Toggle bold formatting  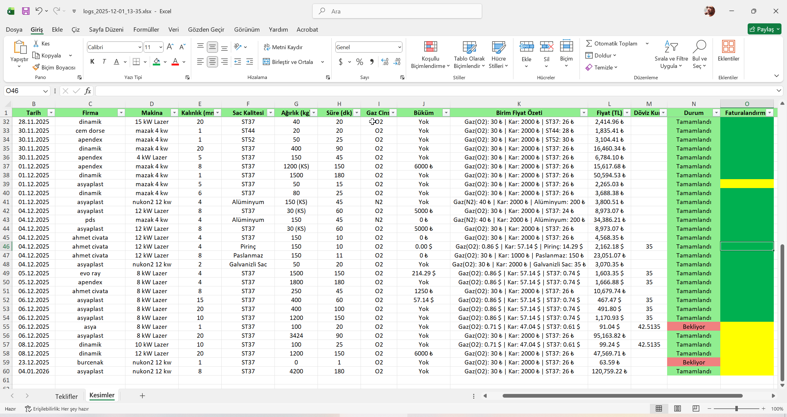92,61
